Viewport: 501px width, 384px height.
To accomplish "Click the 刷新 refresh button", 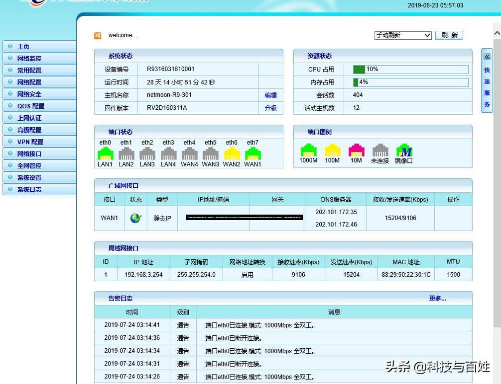I will pyautogui.click(x=449, y=35).
